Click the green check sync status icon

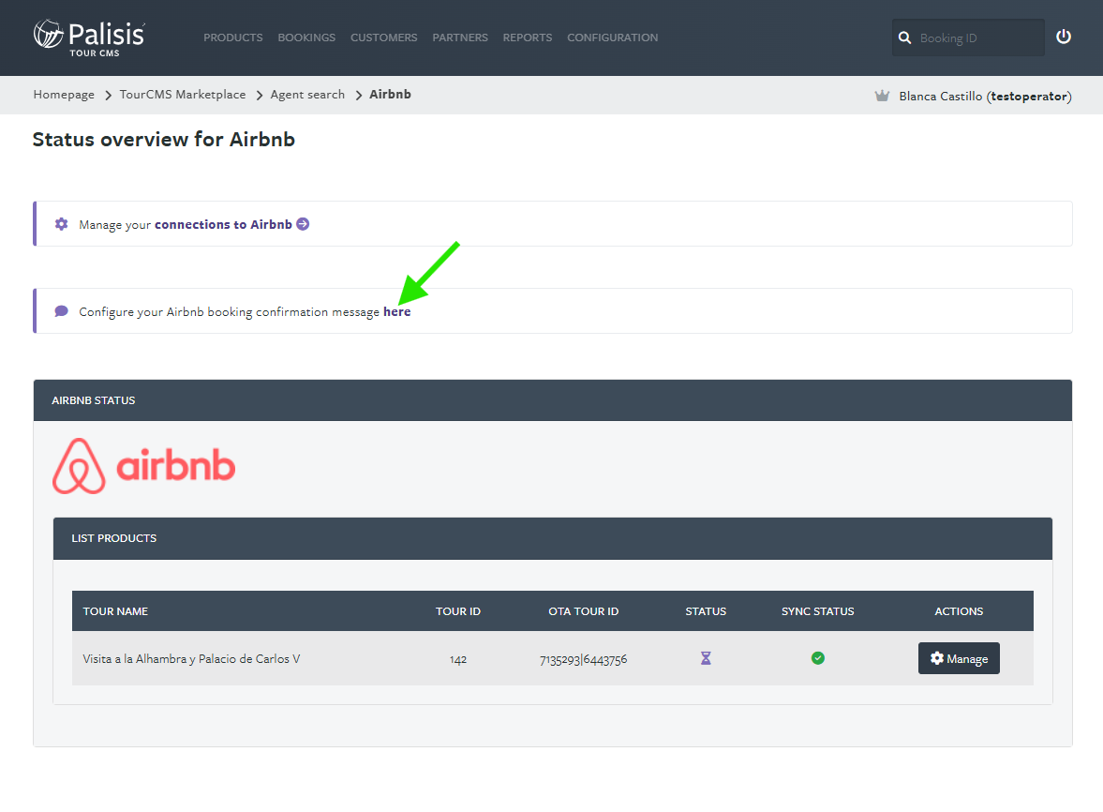(x=817, y=658)
